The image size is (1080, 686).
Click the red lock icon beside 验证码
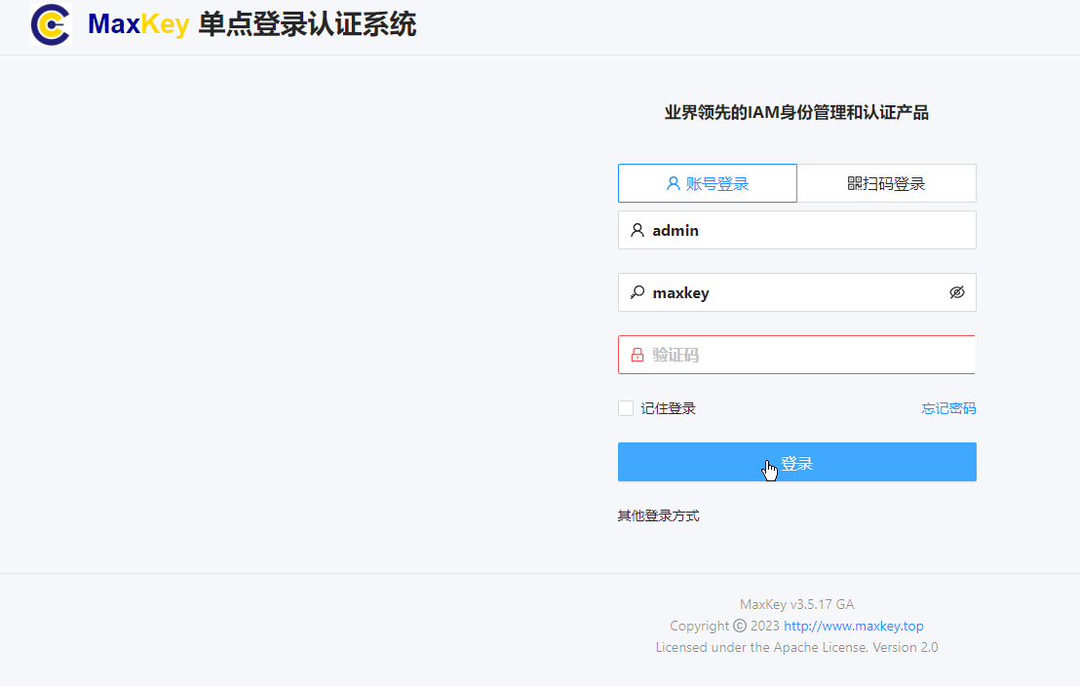[638, 354]
